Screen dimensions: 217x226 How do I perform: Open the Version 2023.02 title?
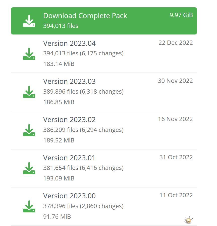[69, 120]
